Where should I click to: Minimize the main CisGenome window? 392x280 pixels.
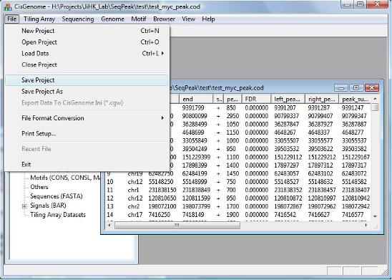pyautogui.click(x=348, y=4)
